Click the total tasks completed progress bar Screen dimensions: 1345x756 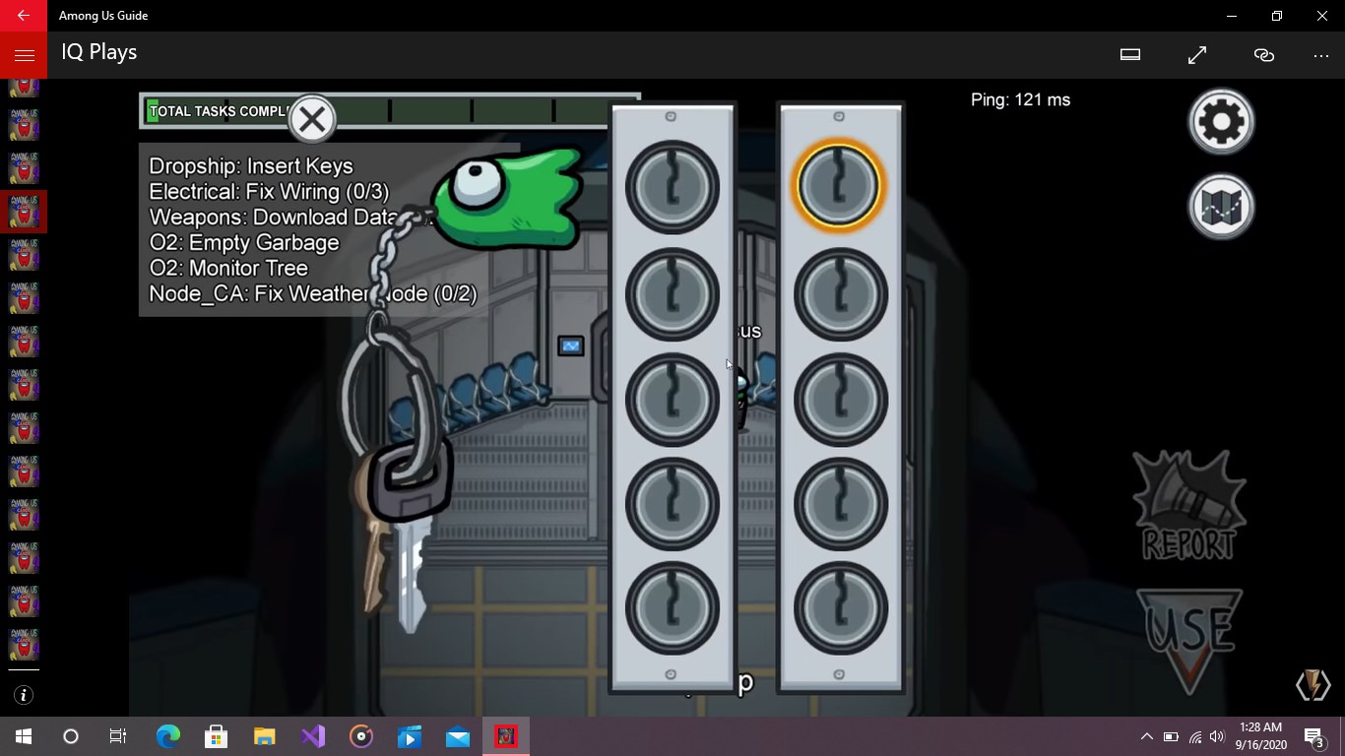[x=390, y=110]
